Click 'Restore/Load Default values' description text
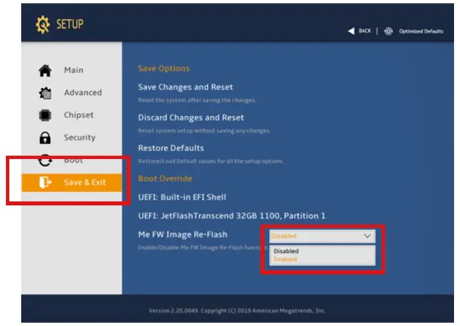 (211, 161)
